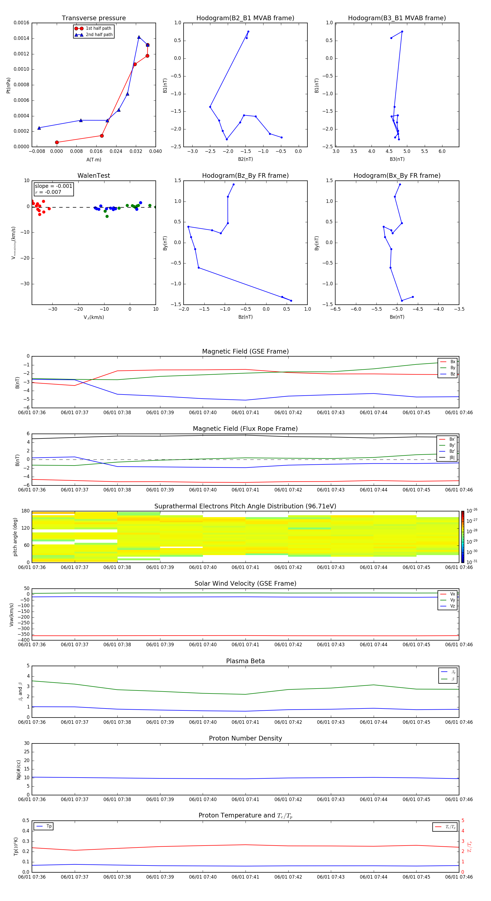Screen dimensions: 491x901
Task: Click the 'Hodogram(B3_B1 MVAB frame)' title
Action: 397,18
